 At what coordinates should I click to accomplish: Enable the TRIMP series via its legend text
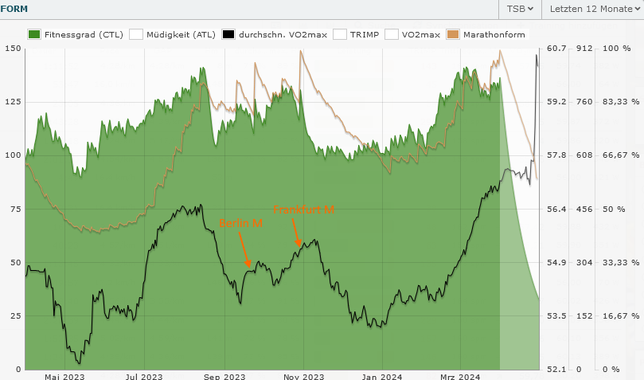[364, 35]
